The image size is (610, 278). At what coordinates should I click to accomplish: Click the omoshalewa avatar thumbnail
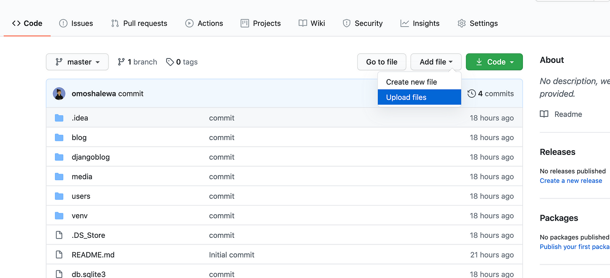[x=59, y=93]
